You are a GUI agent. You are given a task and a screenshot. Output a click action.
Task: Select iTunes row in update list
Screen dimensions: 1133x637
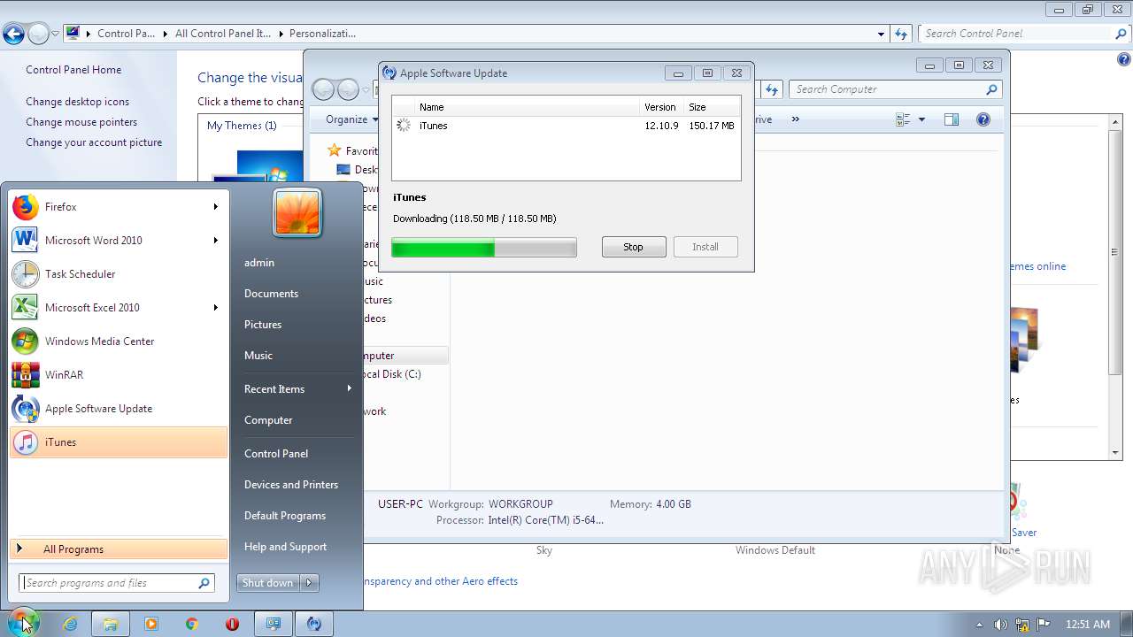566,126
